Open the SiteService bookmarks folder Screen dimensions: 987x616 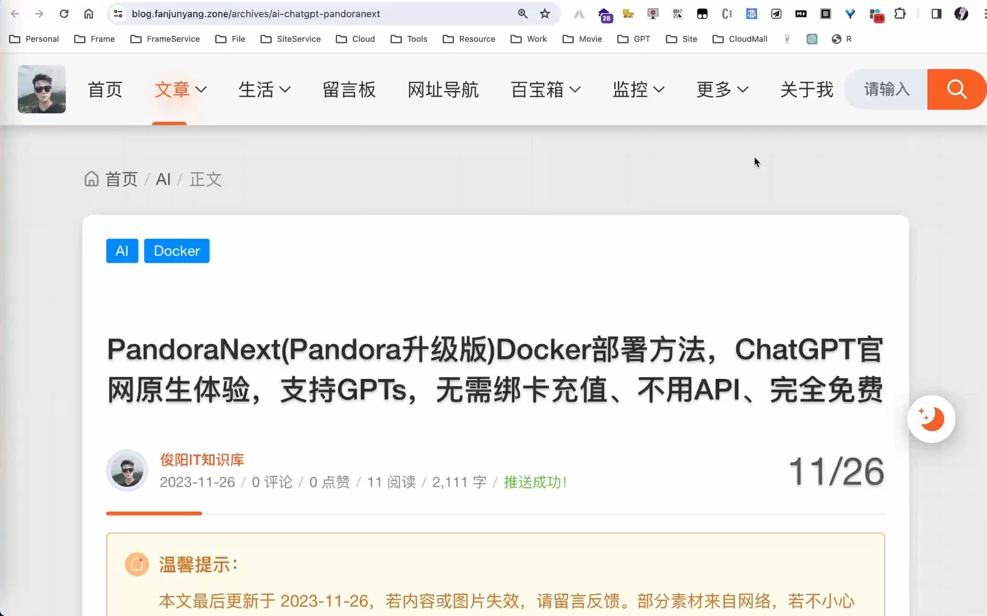click(291, 39)
